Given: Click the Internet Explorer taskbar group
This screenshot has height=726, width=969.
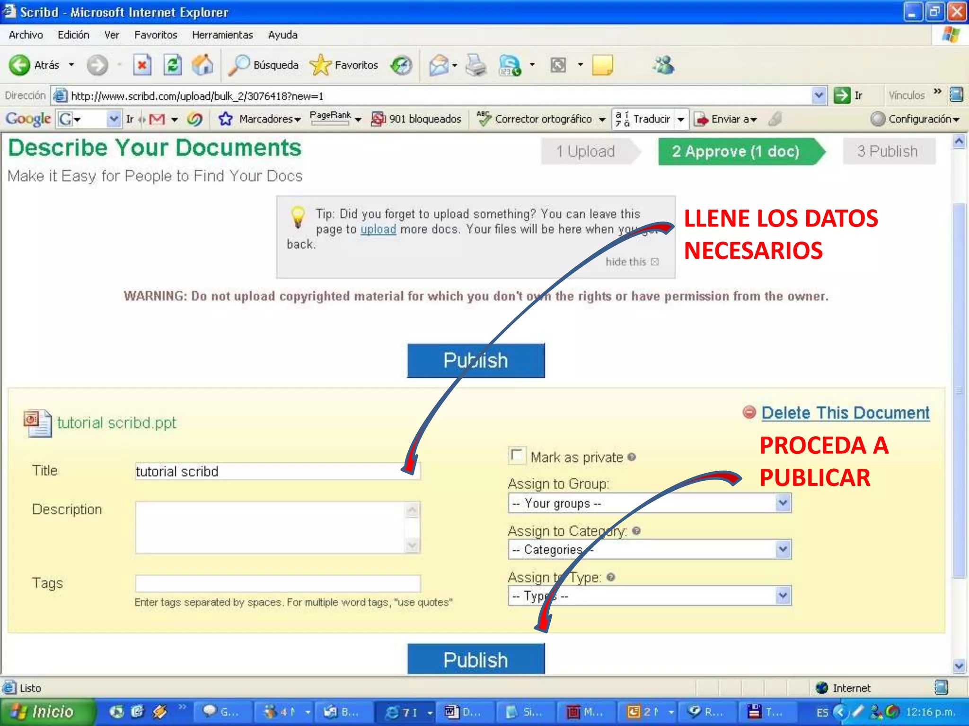Looking at the screenshot, I should coord(408,712).
